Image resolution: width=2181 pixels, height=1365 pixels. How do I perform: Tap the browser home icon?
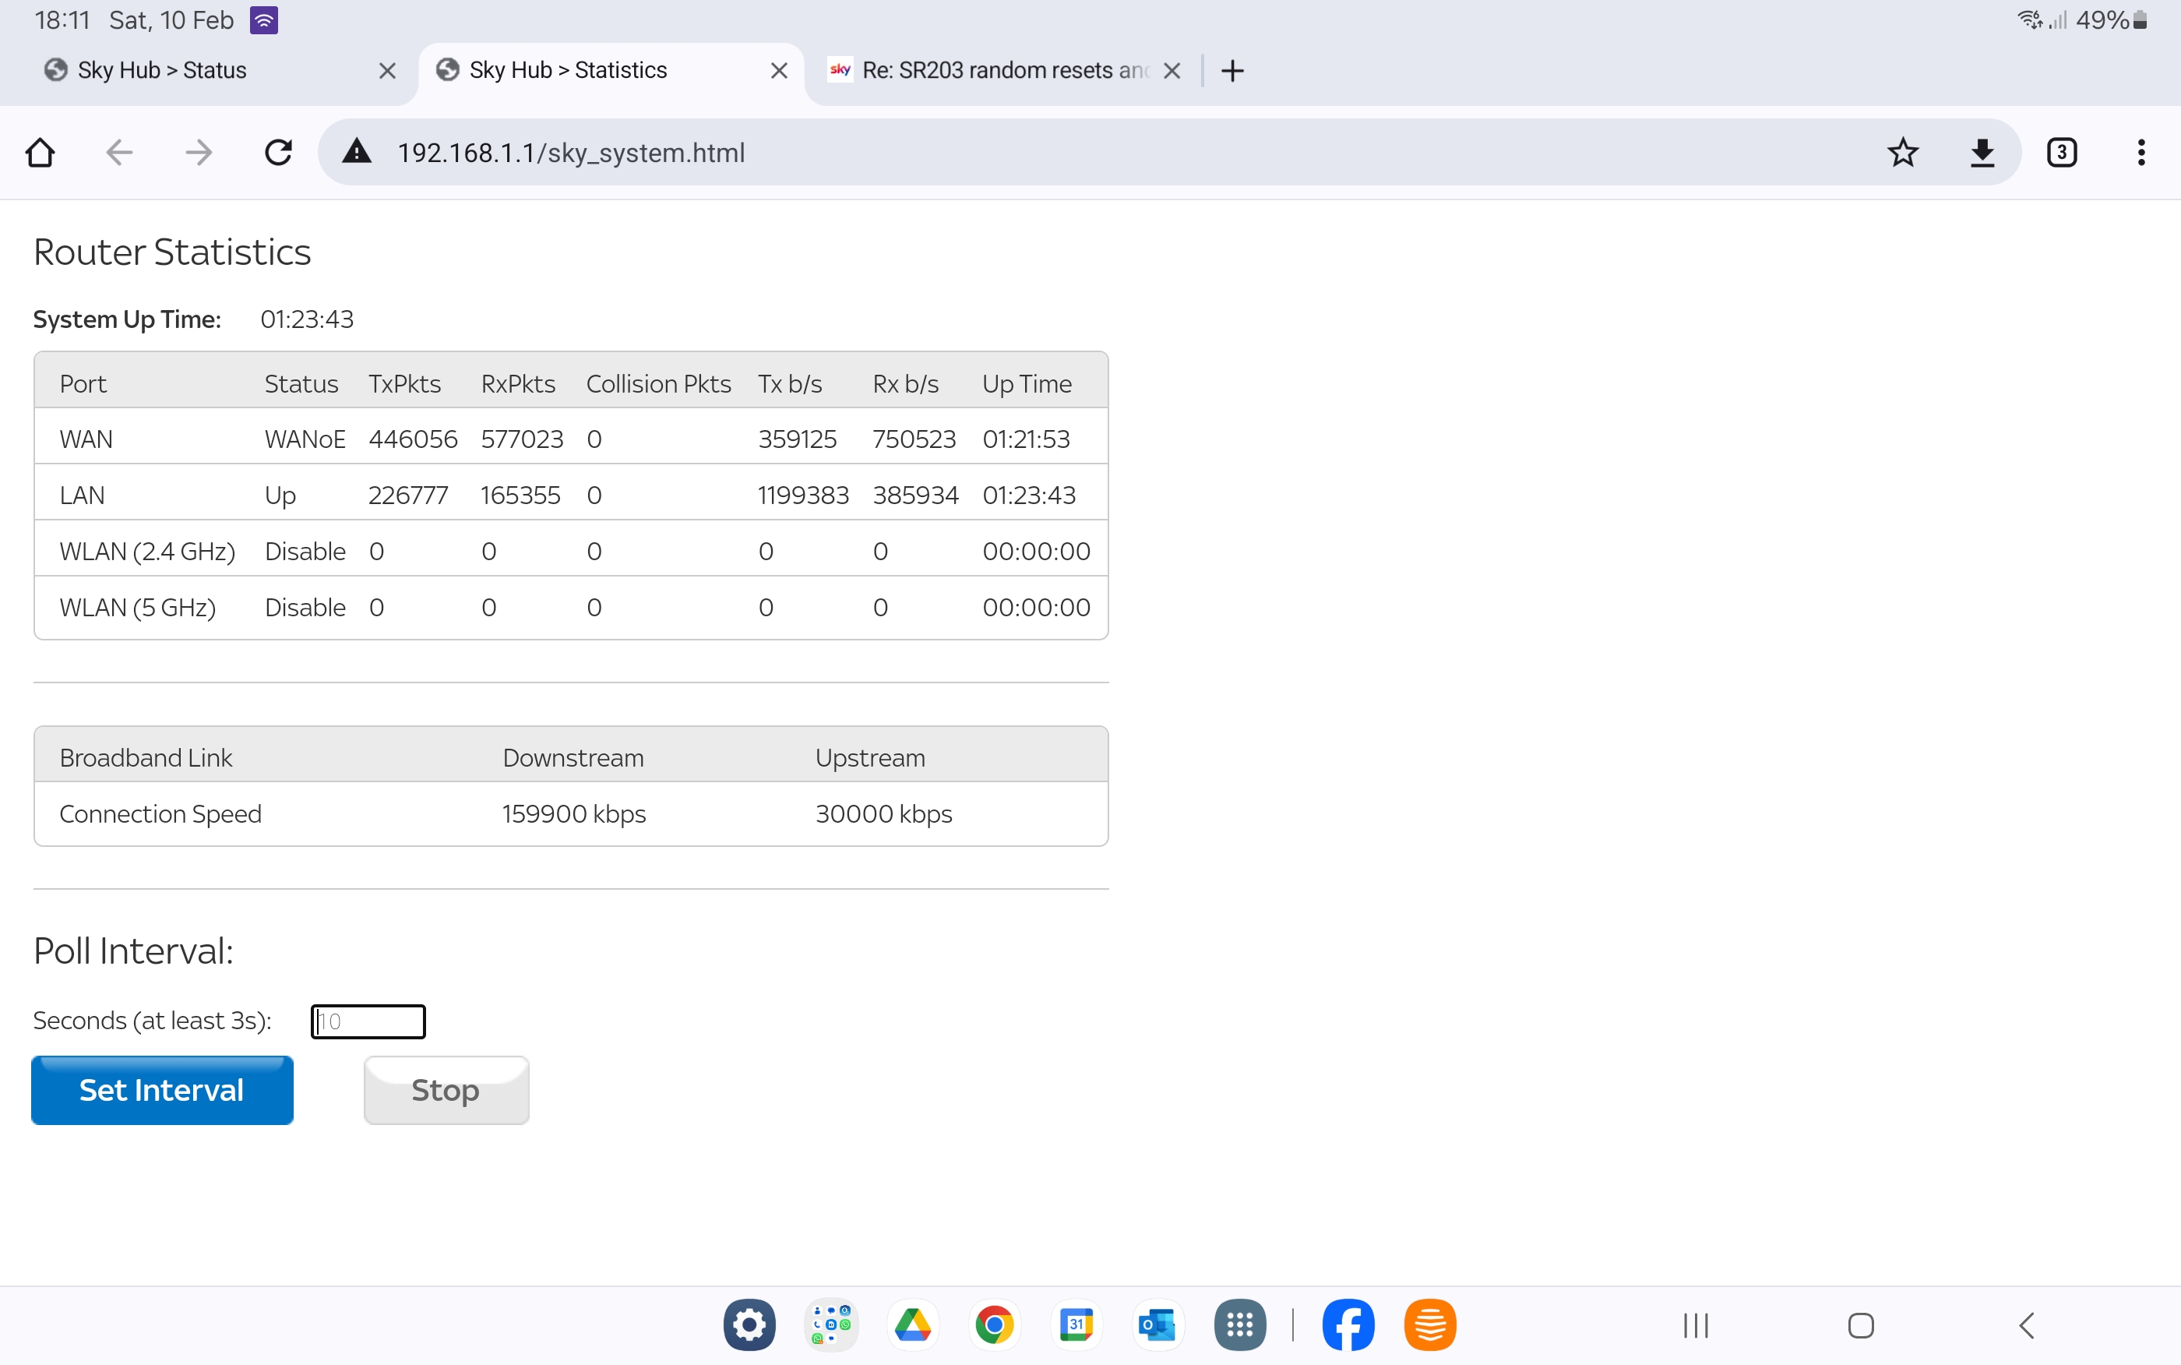click(x=41, y=153)
